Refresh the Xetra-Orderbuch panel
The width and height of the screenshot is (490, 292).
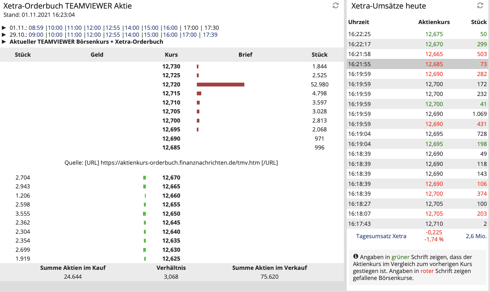336,5
